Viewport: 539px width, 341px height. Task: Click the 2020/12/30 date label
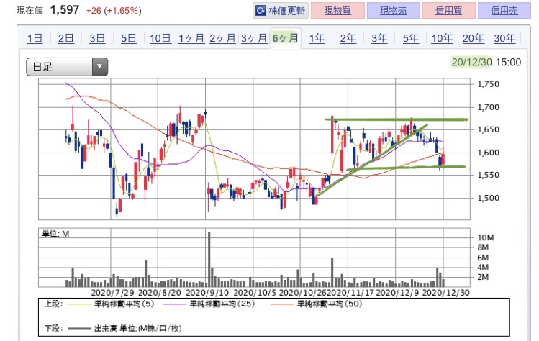[x=445, y=293]
